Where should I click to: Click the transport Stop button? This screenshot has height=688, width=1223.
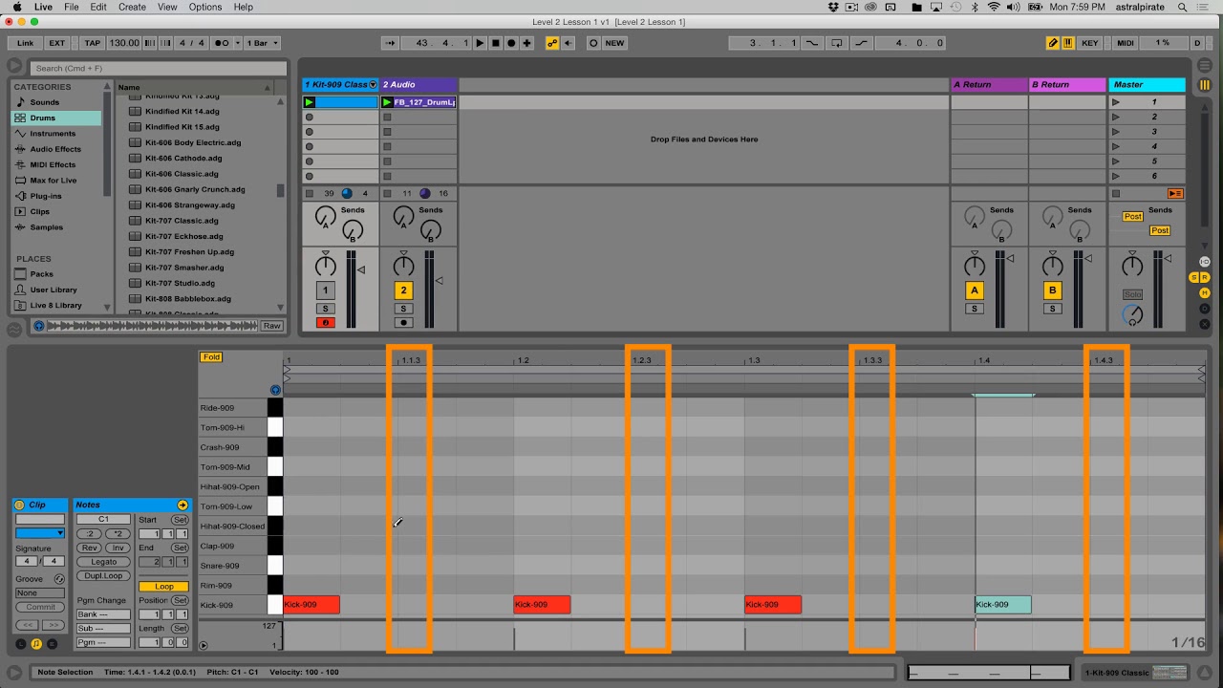[x=496, y=43]
